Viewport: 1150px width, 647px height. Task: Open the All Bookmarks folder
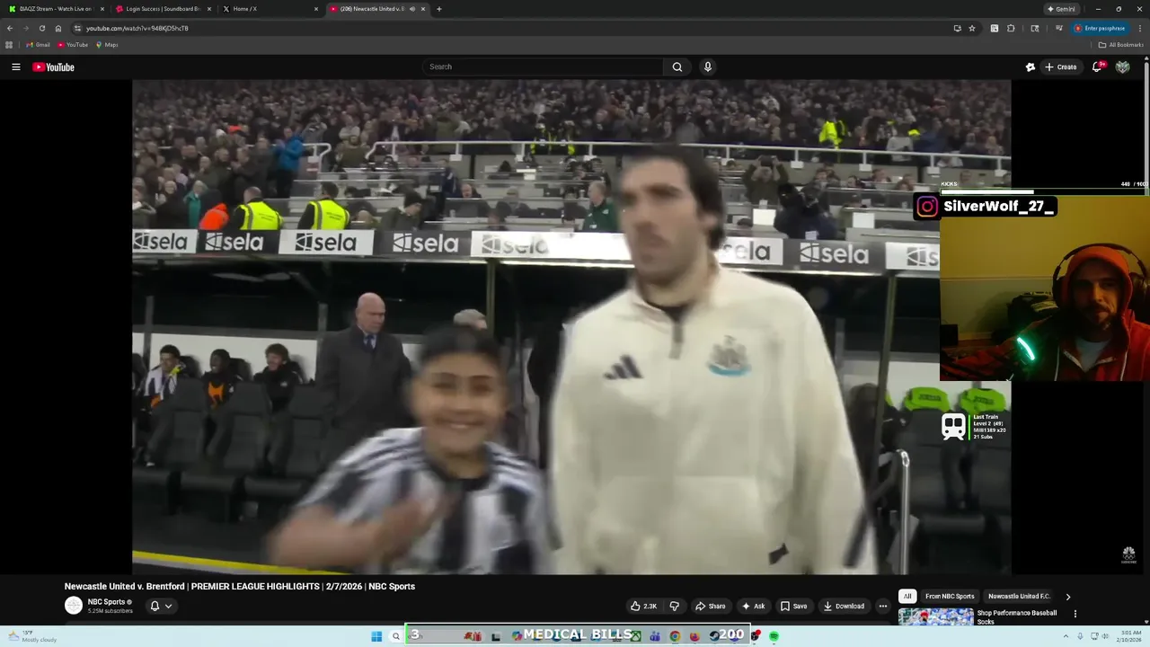(1120, 45)
